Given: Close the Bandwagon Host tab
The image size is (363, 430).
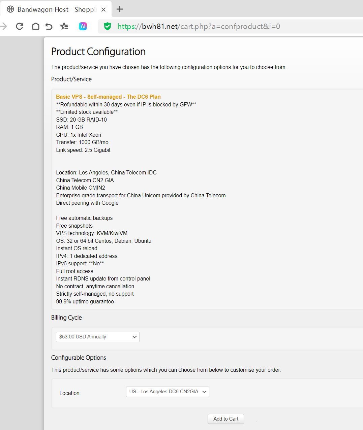Looking at the screenshot, I should 103,9.
